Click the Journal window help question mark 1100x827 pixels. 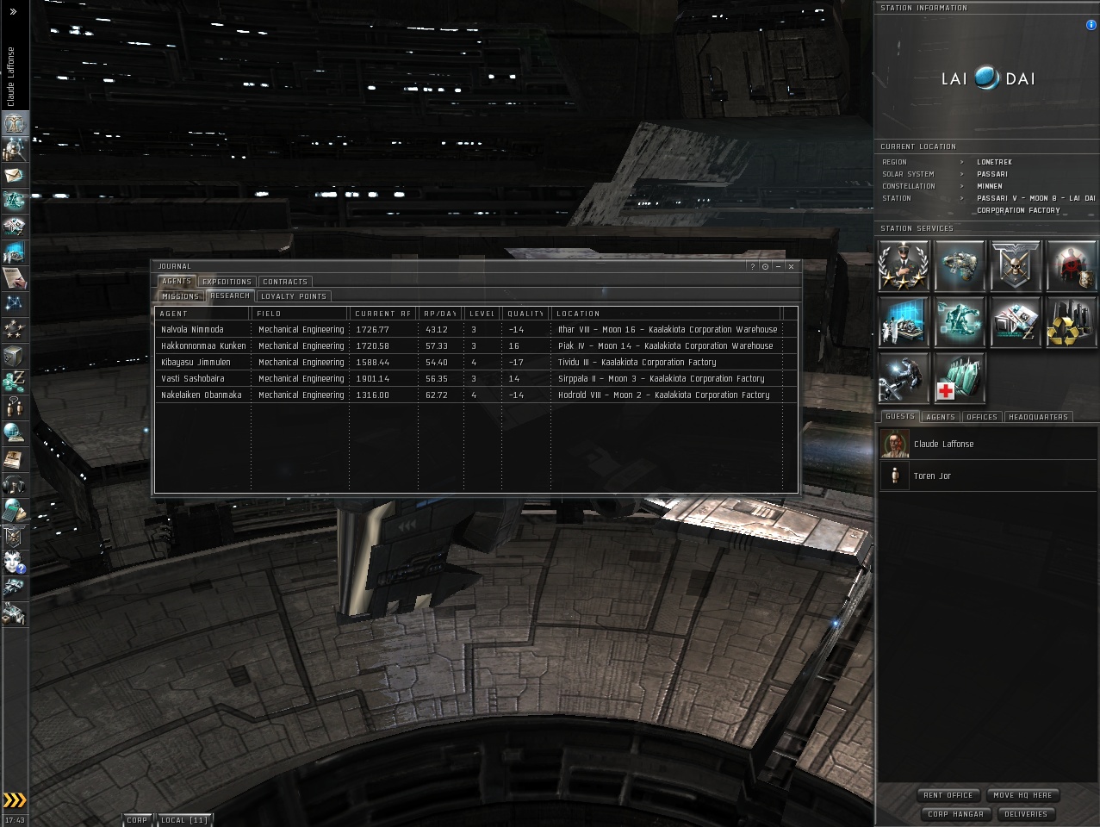click(752, 266)
